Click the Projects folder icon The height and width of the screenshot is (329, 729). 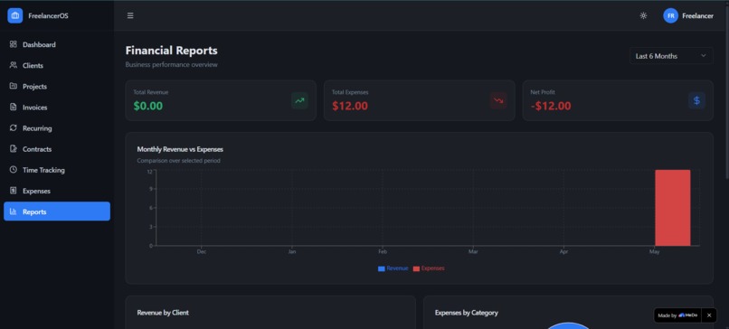click(x=13, y=86)
